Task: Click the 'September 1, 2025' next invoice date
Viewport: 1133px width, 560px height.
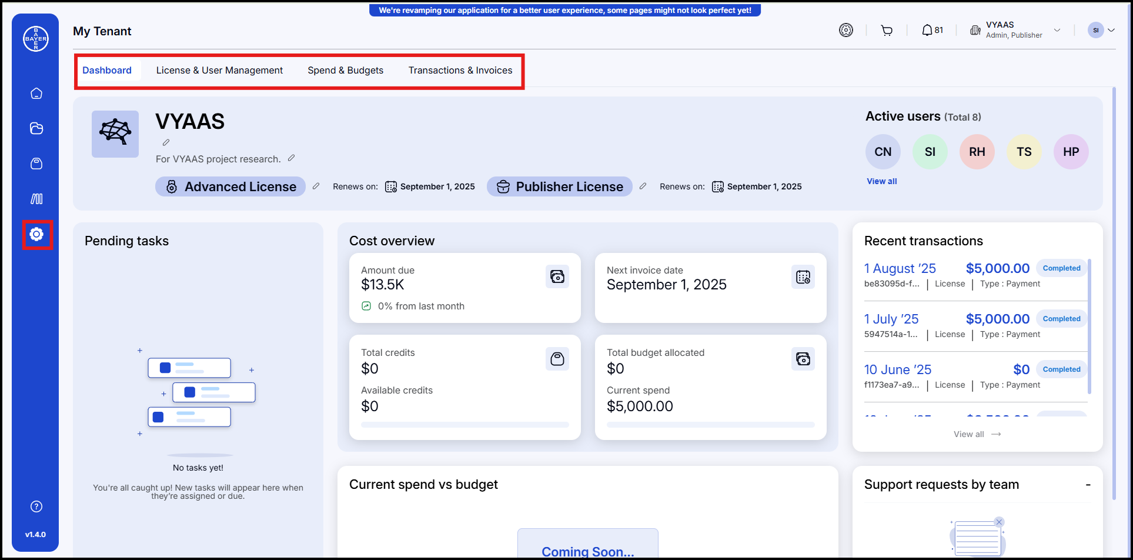Action: point(667,285)
